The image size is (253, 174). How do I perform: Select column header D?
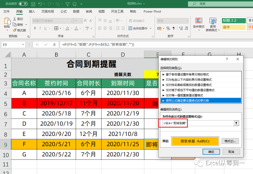point(123,54)
